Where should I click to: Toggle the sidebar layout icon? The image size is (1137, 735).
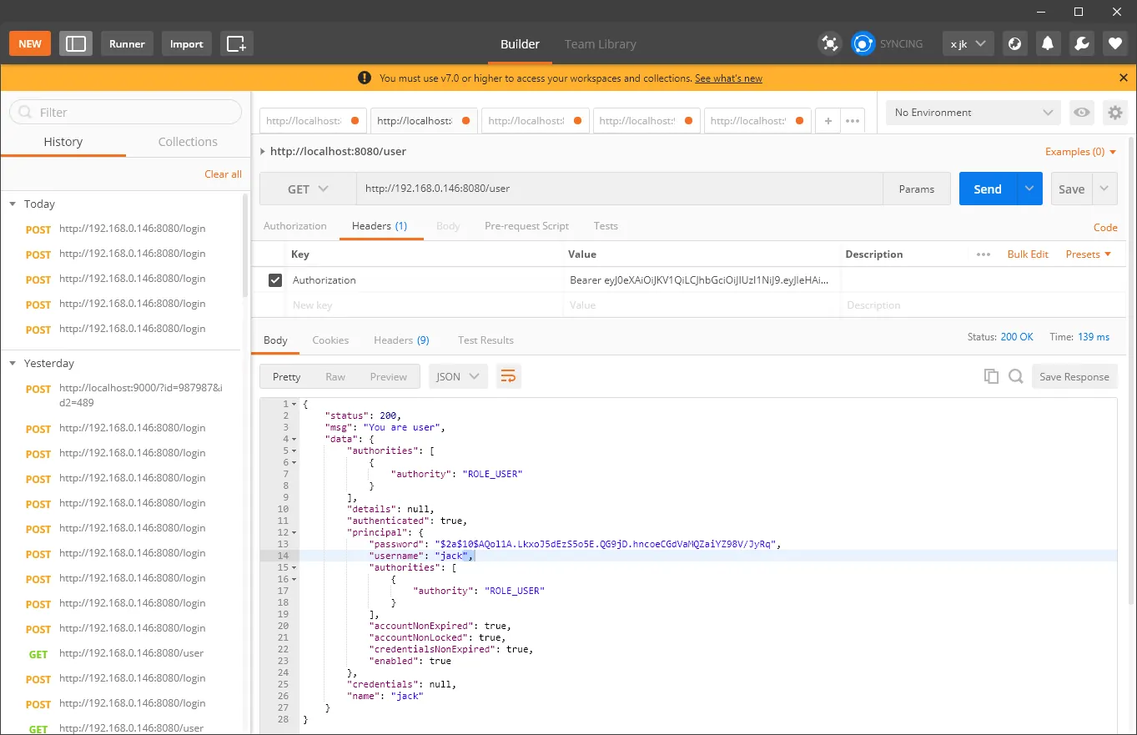pyautogui.click(x=76, y=44)
